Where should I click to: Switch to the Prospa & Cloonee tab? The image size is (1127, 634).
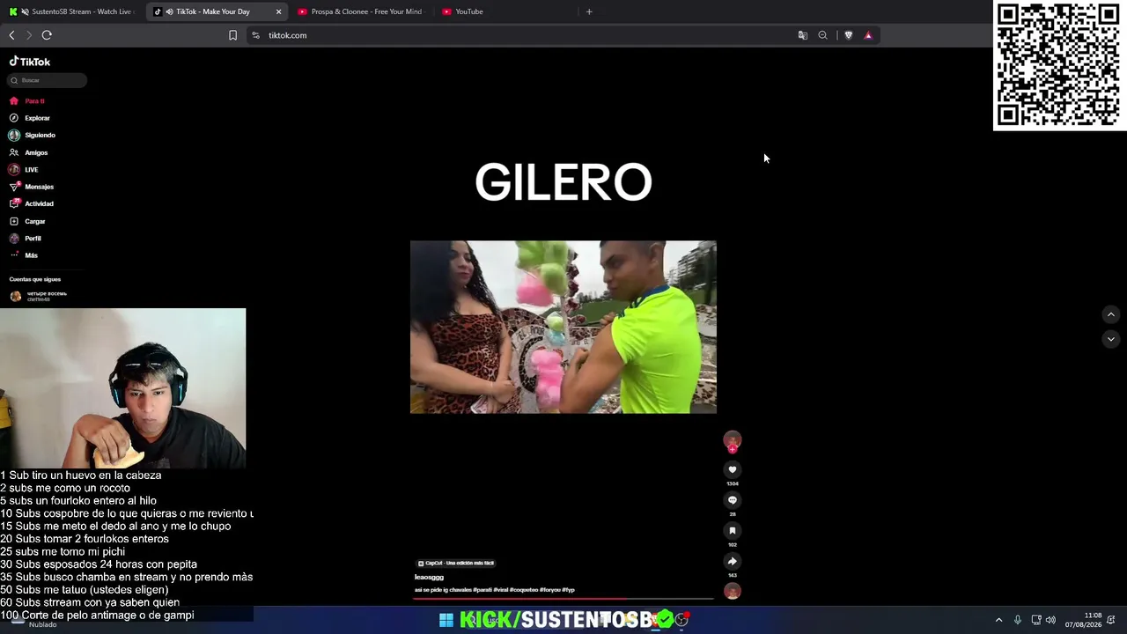[x=359, y=11]
